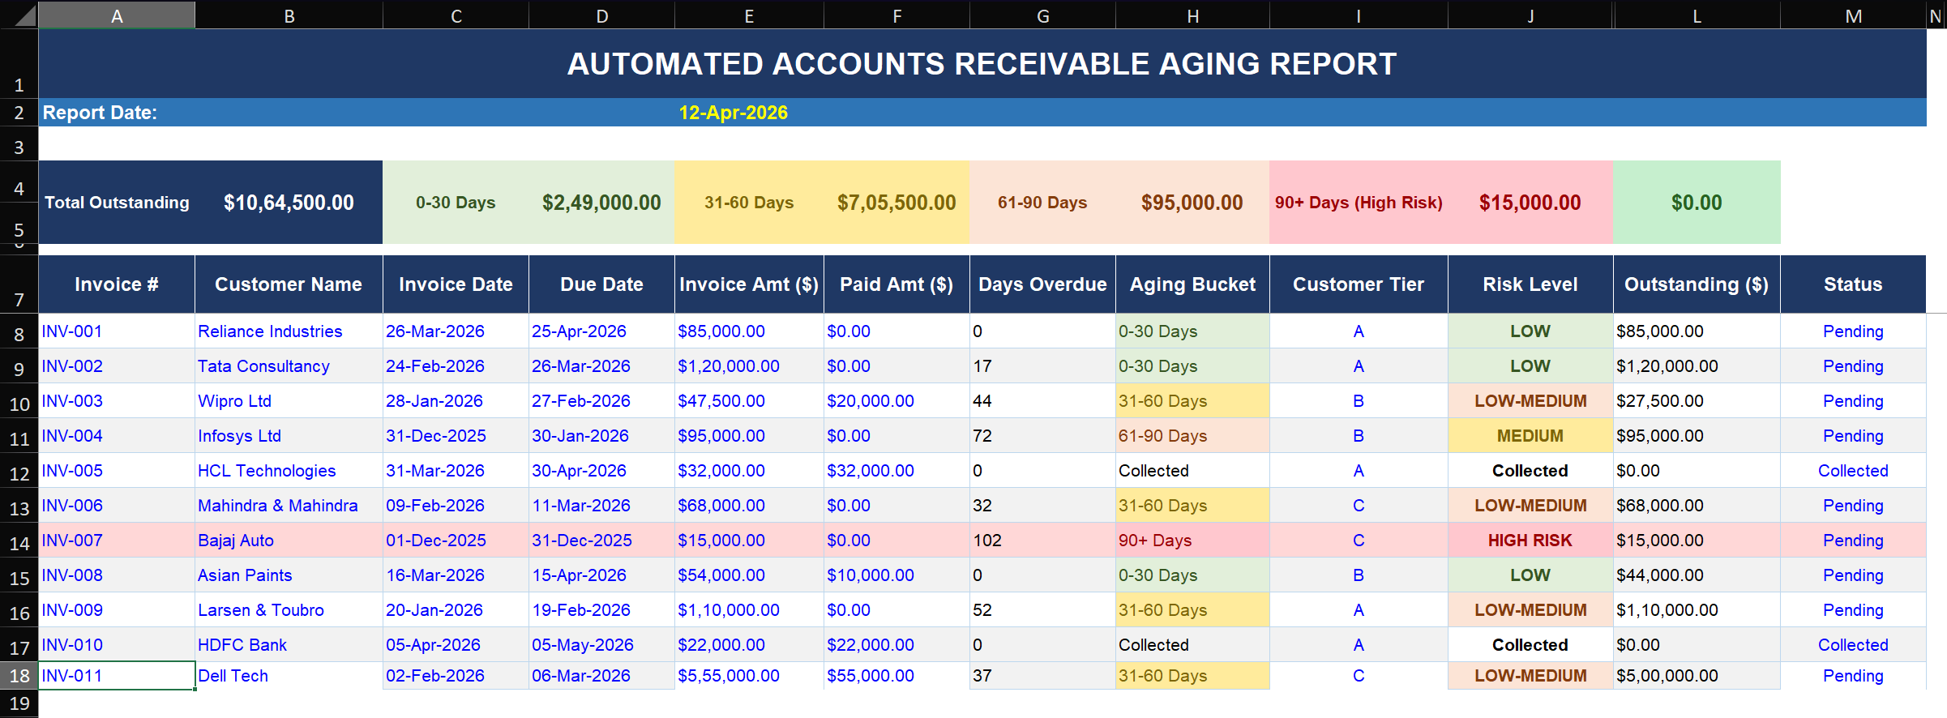Click the summary amount "$7,05,500.00"

[x=896, y=203]
